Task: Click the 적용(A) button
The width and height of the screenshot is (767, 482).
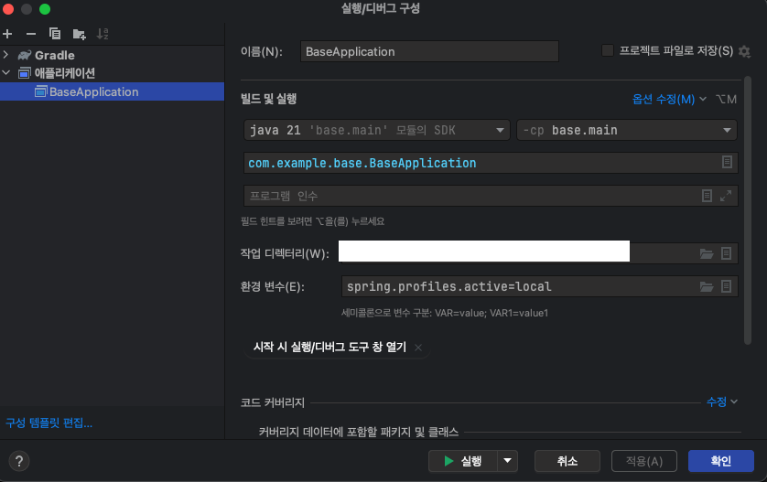Action: click(x=644, y=461)
